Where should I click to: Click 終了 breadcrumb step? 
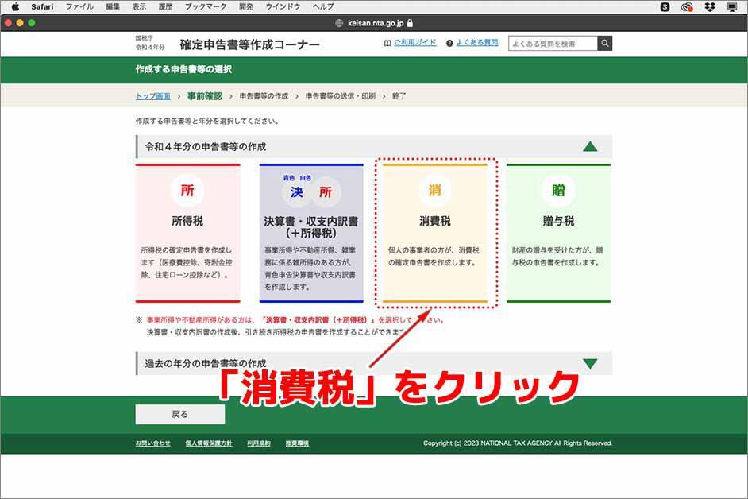click(x=399, y=96)
